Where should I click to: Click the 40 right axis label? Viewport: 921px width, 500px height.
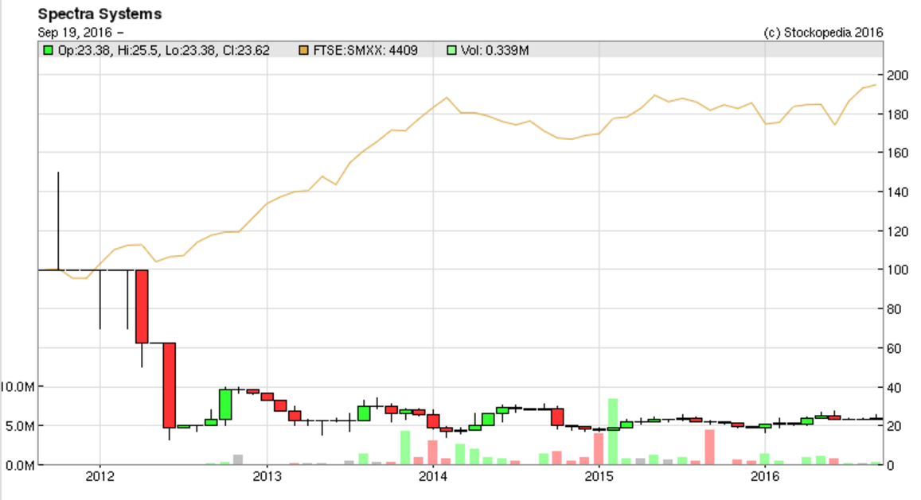[x=894, y=387]
